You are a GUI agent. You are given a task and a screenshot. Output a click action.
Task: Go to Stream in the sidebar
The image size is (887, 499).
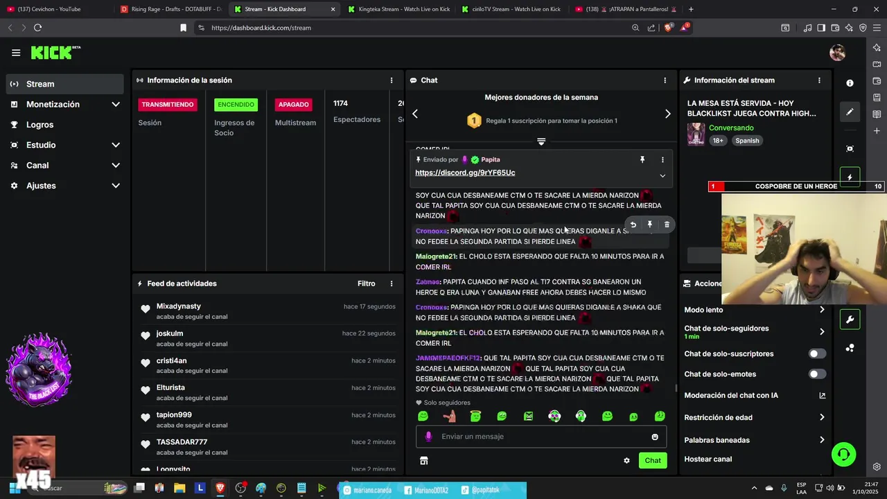tap(65, 84)
